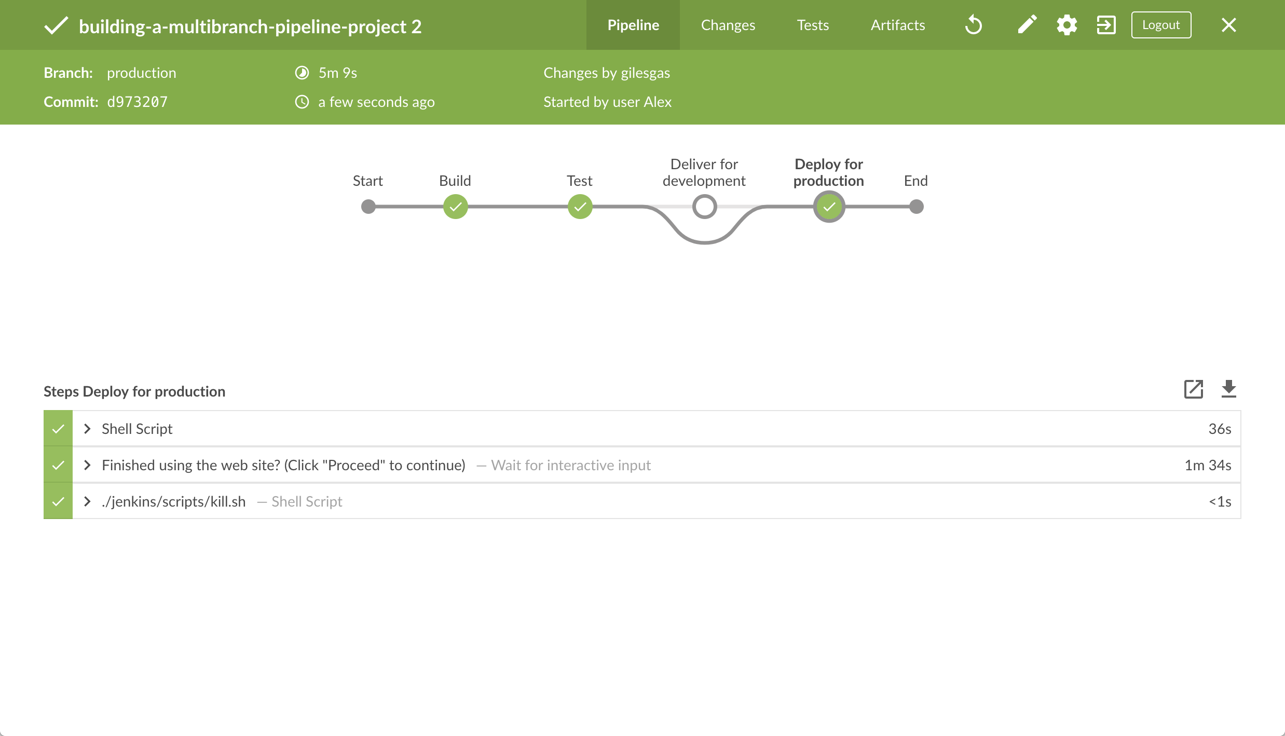The width and height of the screenshot is (1285, 736).
Task: Click the Artifacts menu item
Action: pos(897,25)
